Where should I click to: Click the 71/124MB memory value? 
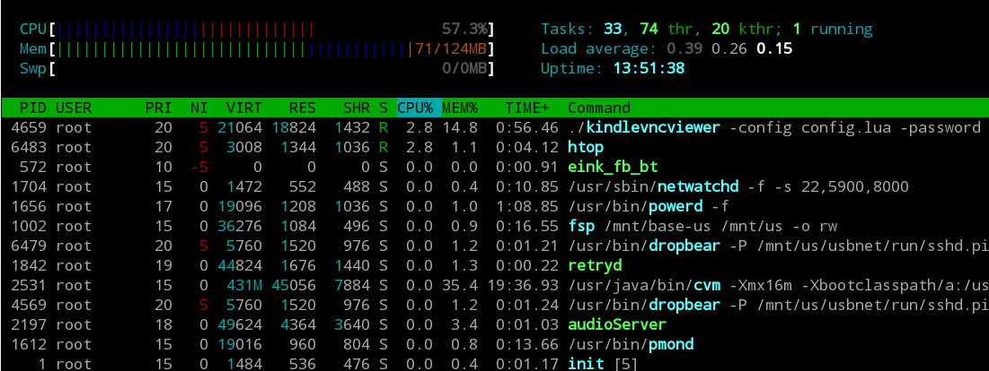click(x=450, y=48)
